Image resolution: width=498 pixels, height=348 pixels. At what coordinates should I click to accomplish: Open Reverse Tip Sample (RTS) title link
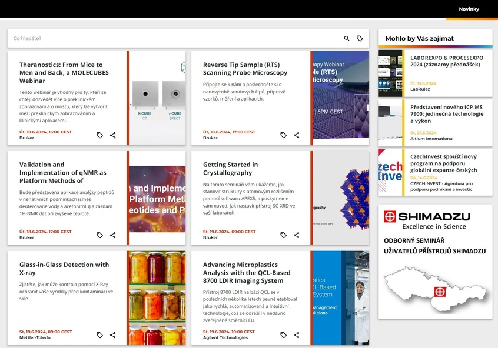pyautogui.click(x=245, y=69)
